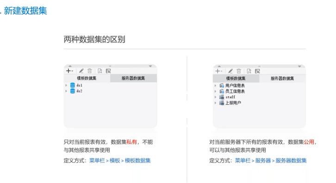Click the rightmost toolbar icon above ds1
This screenshot has width=336, height=183.
108,71
